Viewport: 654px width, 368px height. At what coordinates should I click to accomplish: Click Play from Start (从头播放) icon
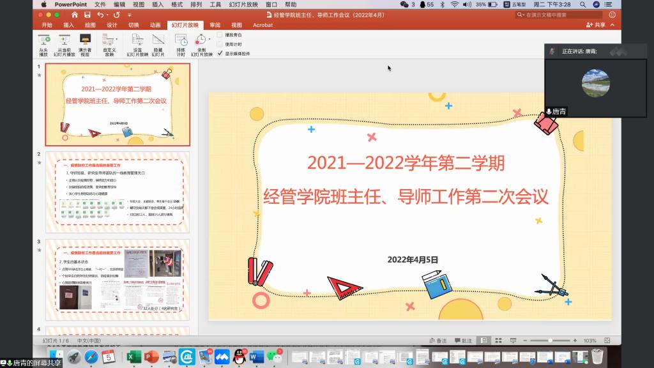coord(43,43)
